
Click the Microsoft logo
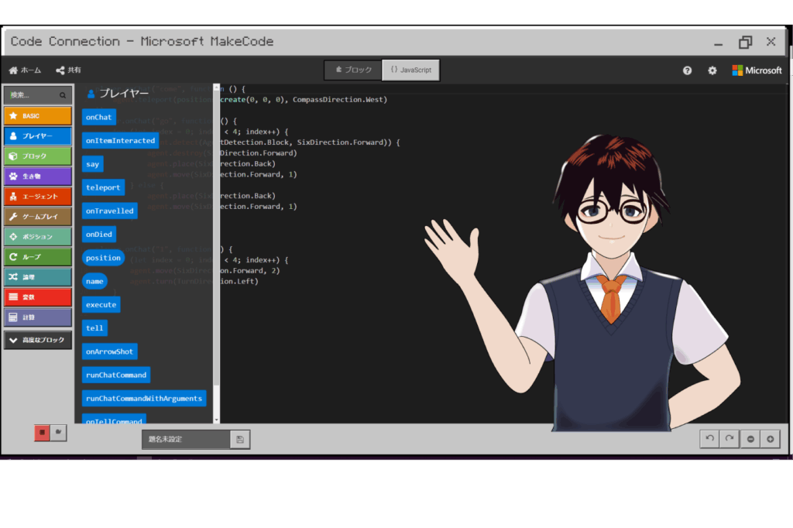[757, 70]
